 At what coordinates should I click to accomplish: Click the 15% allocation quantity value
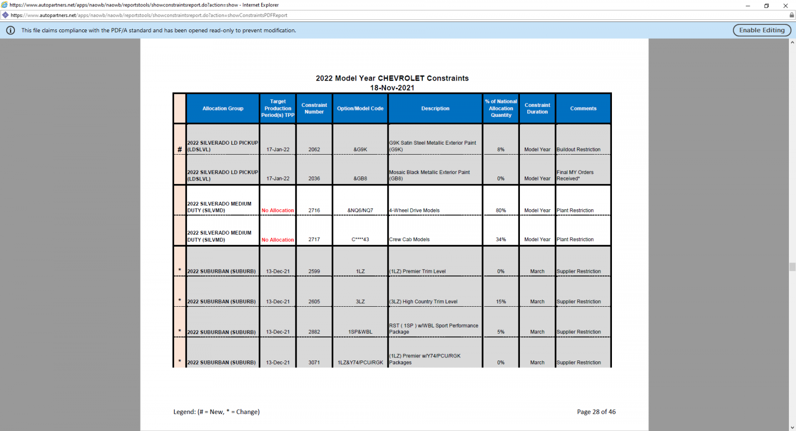pyautogui.click(x=501, y=302)
